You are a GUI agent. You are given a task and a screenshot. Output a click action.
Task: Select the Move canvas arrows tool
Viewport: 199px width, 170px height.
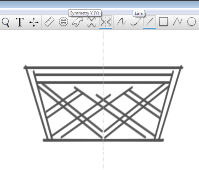[x=34, y=22]
